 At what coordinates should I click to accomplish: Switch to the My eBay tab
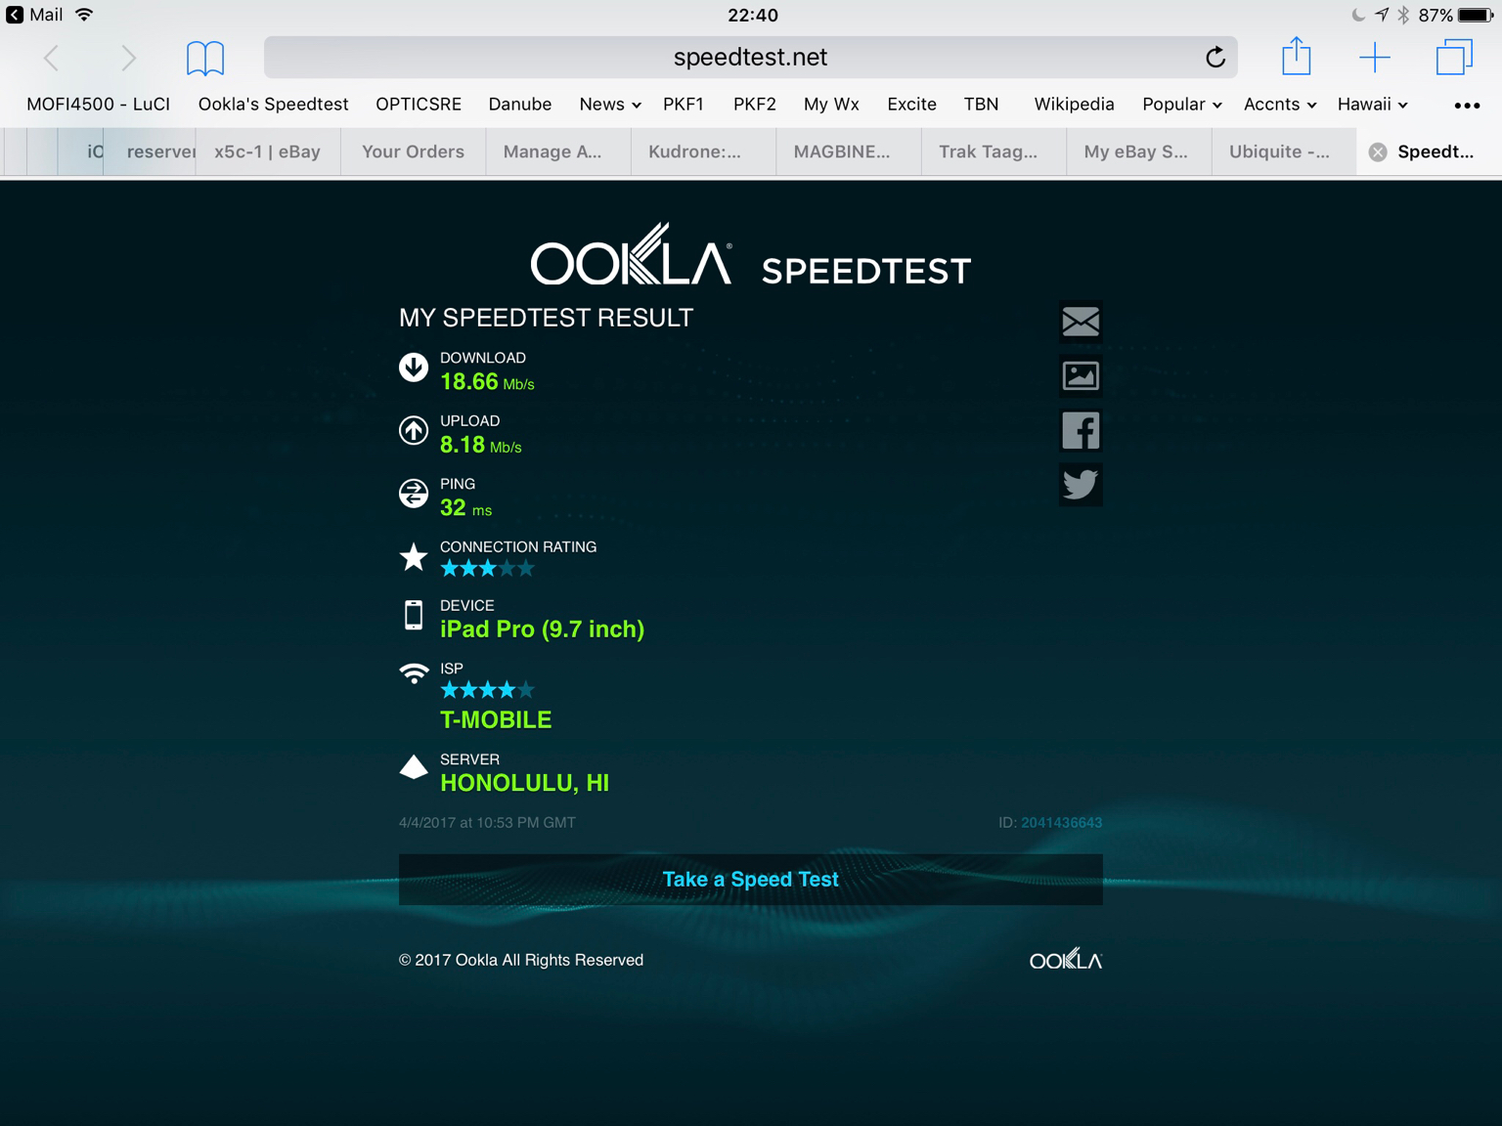(x=1135, y=152)
